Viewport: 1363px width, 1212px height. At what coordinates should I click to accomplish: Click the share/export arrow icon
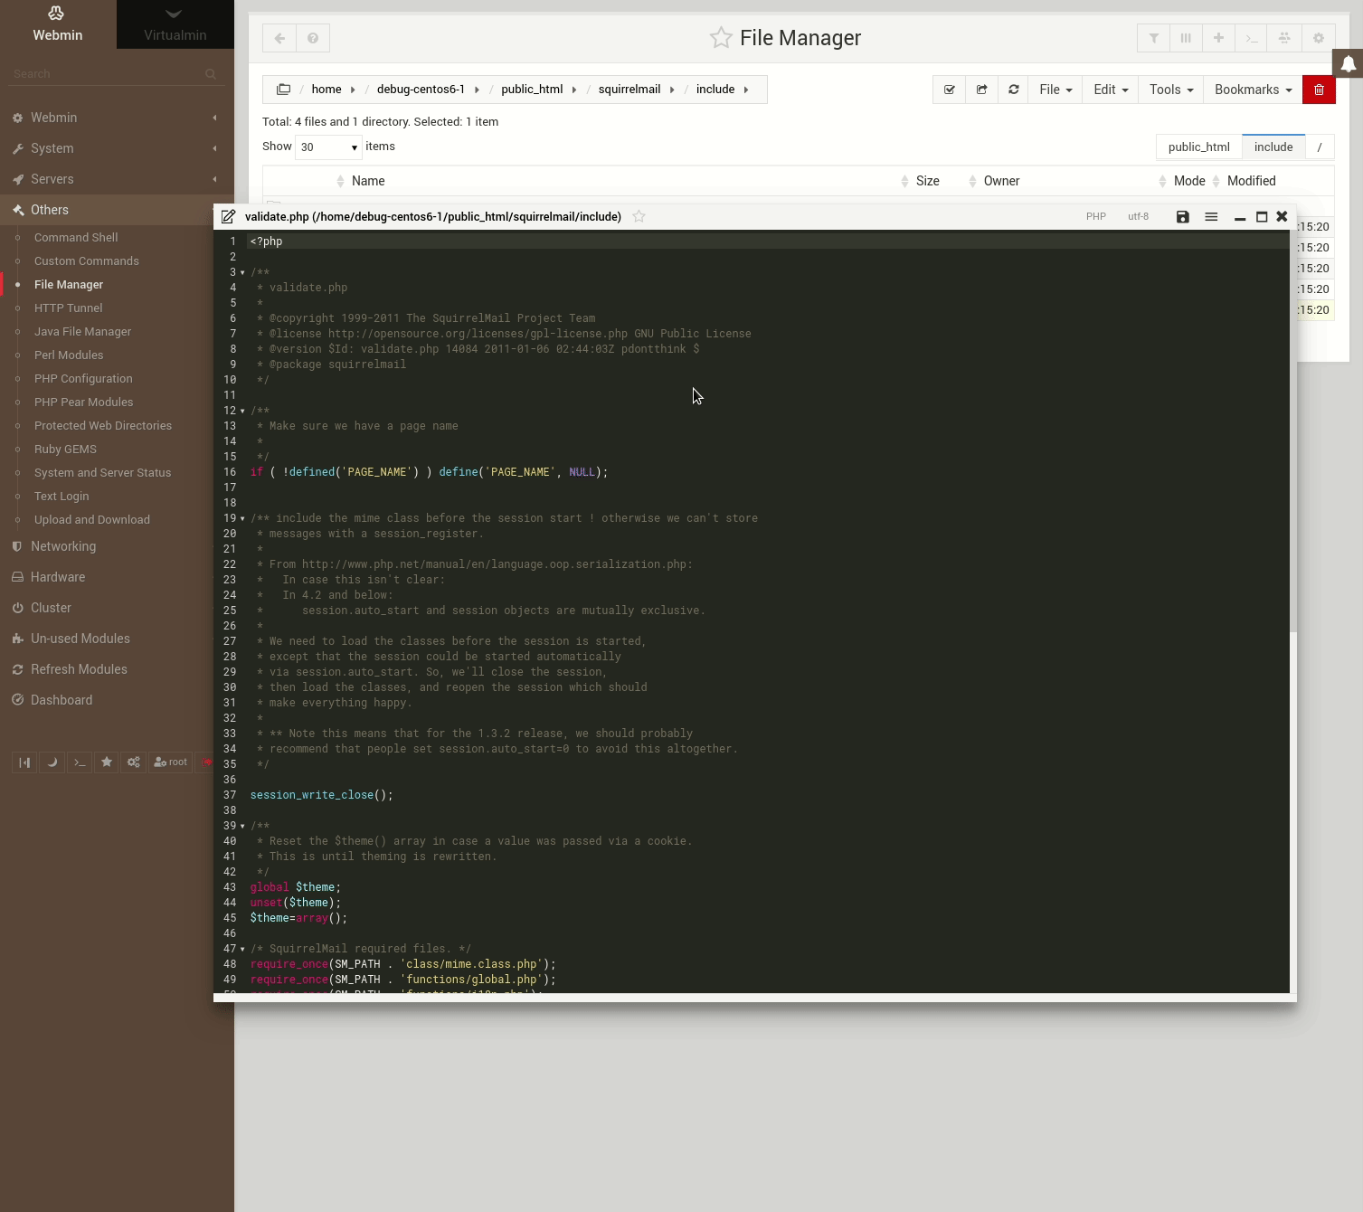[x=981, y=90]
